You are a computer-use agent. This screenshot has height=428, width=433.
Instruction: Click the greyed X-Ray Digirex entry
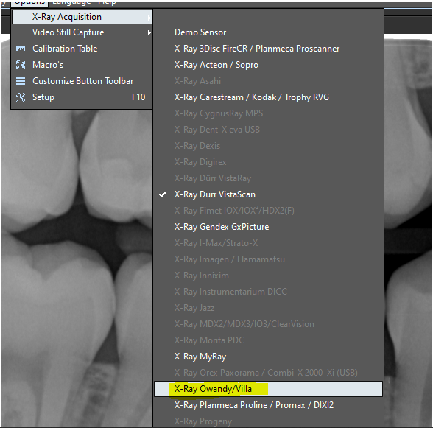(x=268, y=162)
